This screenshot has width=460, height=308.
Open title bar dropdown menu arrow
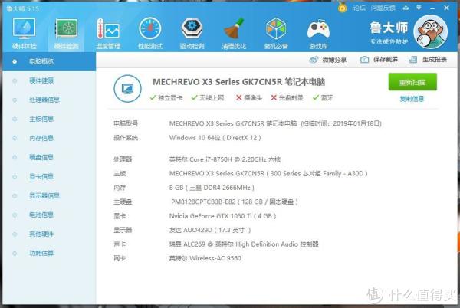(x=419, y=8)
